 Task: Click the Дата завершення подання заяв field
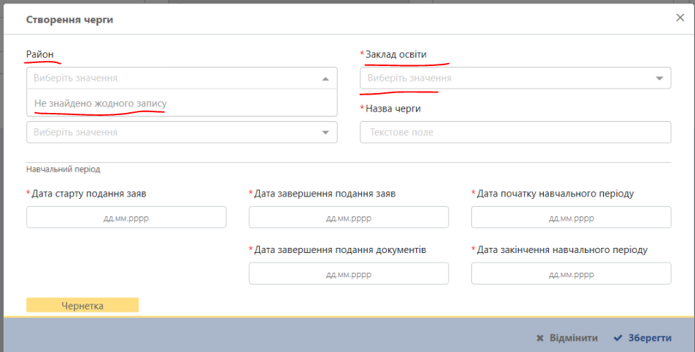click(349, 218)
